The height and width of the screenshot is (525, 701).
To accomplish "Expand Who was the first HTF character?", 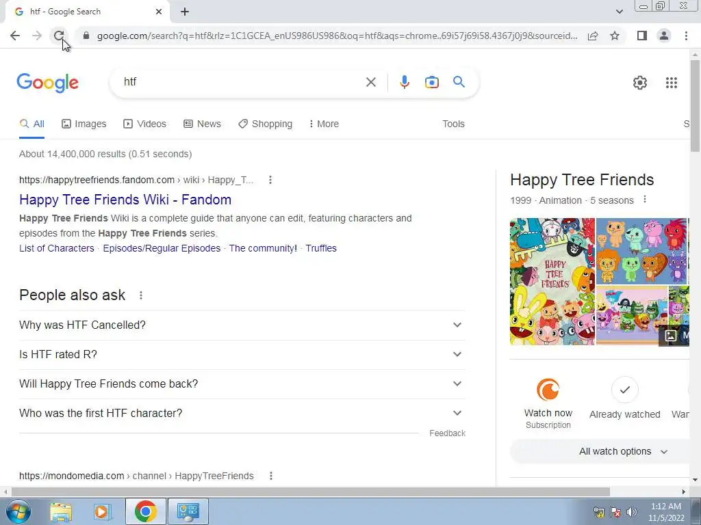I will (242, 414).
